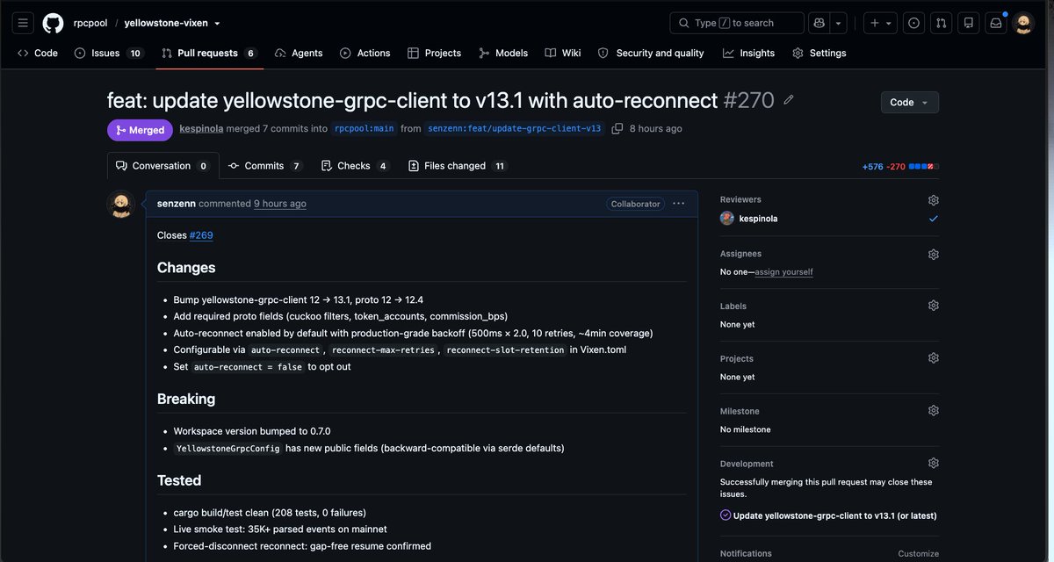Open senzenn commenter profile link
Viewport: 1054px width, 562px height.
coord(176,204)
